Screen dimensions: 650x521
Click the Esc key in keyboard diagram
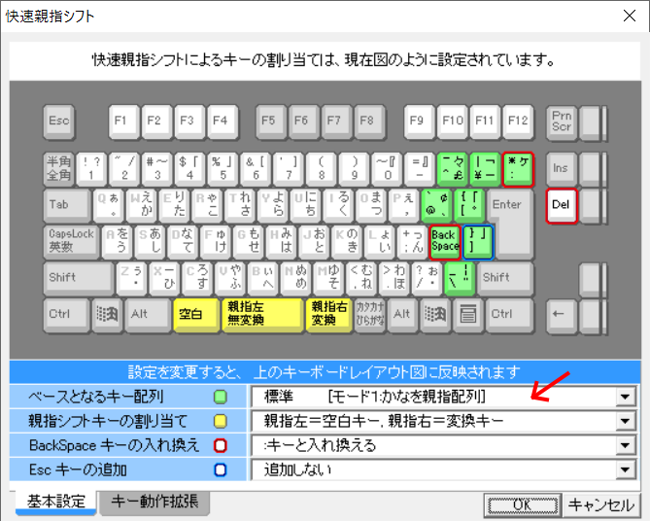(x=59, y=122)
